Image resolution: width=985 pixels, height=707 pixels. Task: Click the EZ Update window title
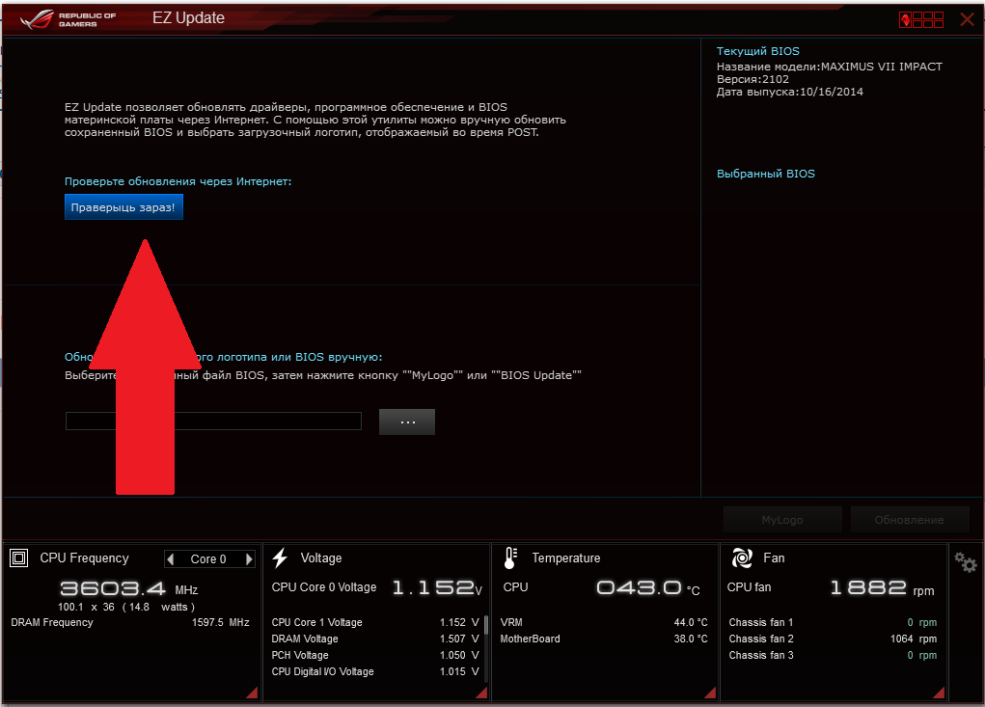tap(188, 18)
